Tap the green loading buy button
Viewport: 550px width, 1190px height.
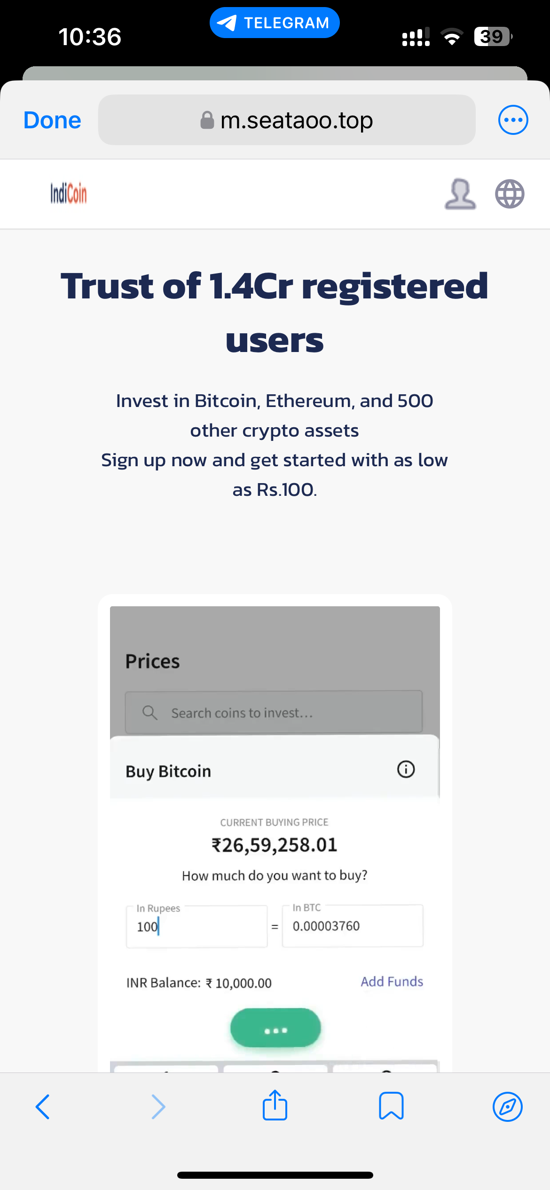[275, 1028]
